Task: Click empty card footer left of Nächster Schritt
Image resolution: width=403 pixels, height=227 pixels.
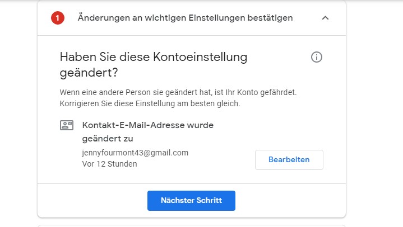Action: tap(92, 201)
